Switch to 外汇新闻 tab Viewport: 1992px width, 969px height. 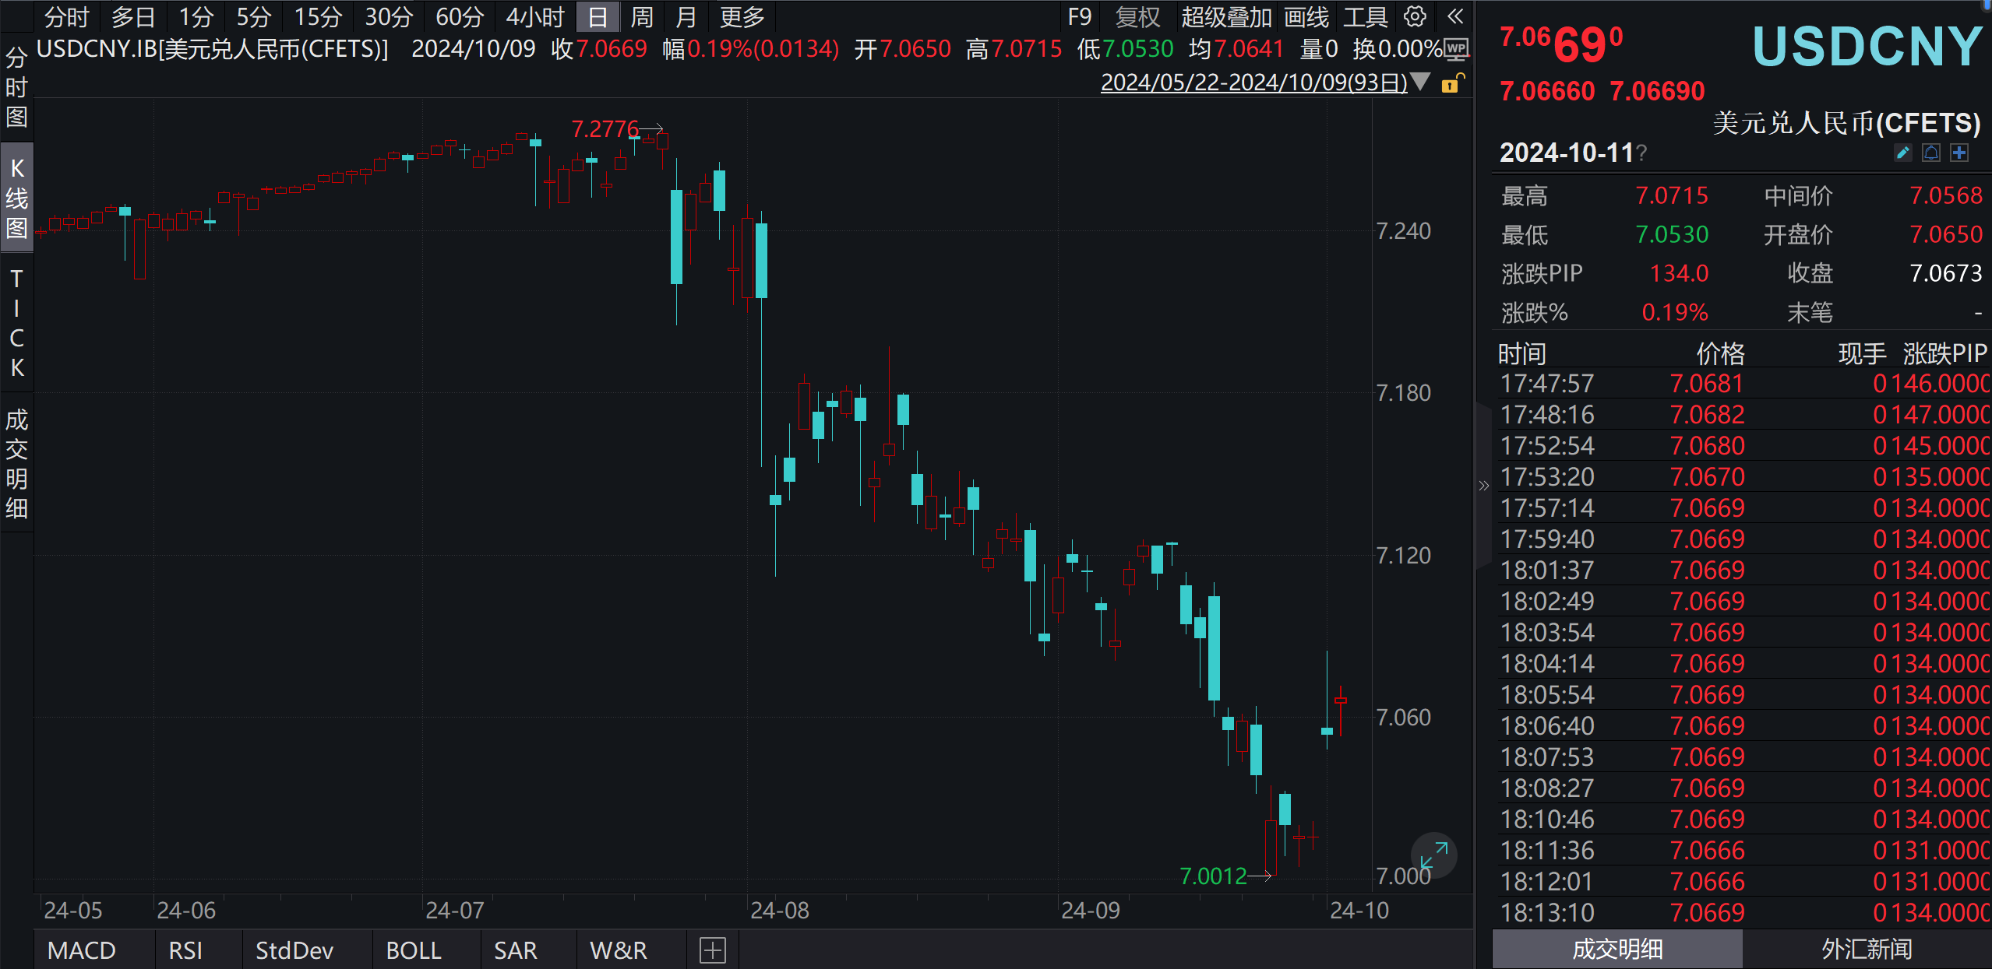click(x=1867, y=949)
